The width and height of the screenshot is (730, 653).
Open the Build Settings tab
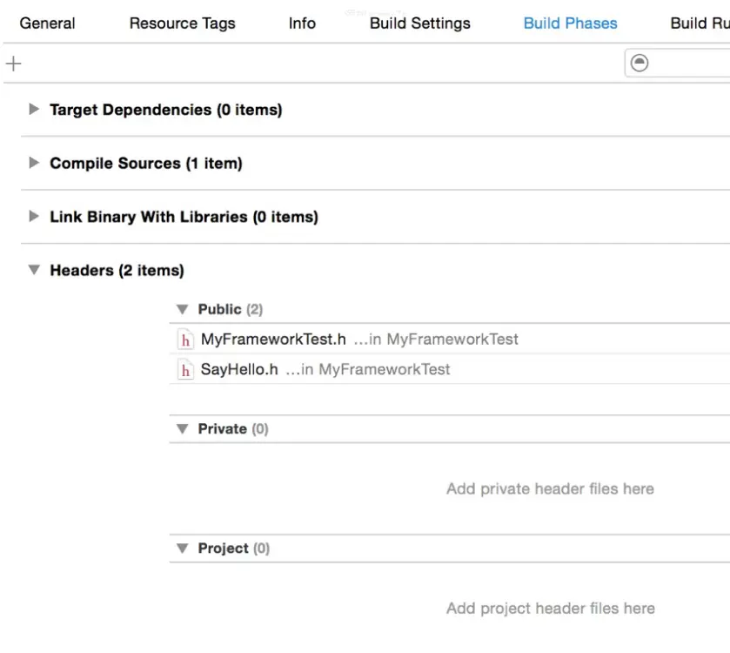(420, 24)
